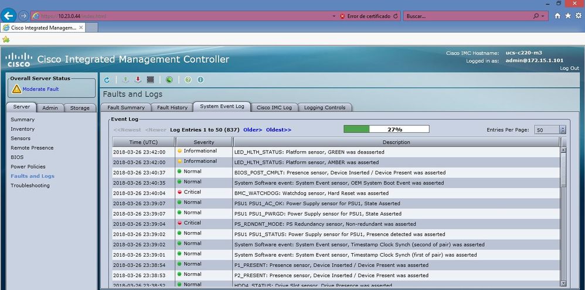Open Power Policies in the Server menu

pos(28,166)
